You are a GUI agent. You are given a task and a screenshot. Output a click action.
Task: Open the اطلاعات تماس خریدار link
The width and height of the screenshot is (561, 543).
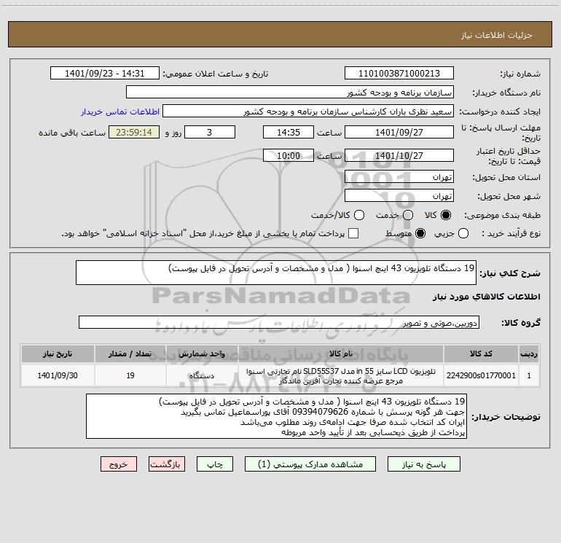[120, 112]
